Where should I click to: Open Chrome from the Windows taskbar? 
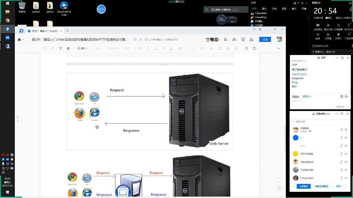point(8,20)
